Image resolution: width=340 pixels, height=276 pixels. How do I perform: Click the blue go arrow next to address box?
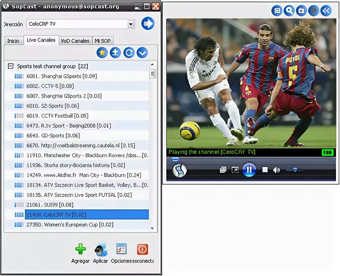(148, 23)
